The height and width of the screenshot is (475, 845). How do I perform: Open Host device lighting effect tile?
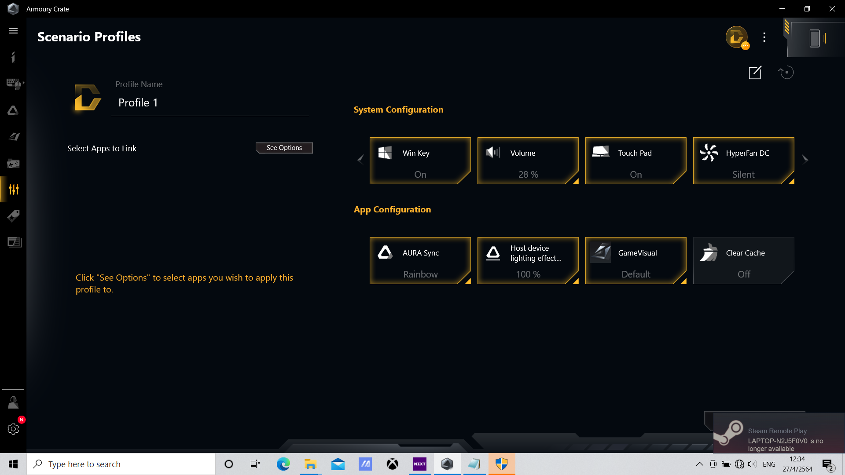coord(528,261)
